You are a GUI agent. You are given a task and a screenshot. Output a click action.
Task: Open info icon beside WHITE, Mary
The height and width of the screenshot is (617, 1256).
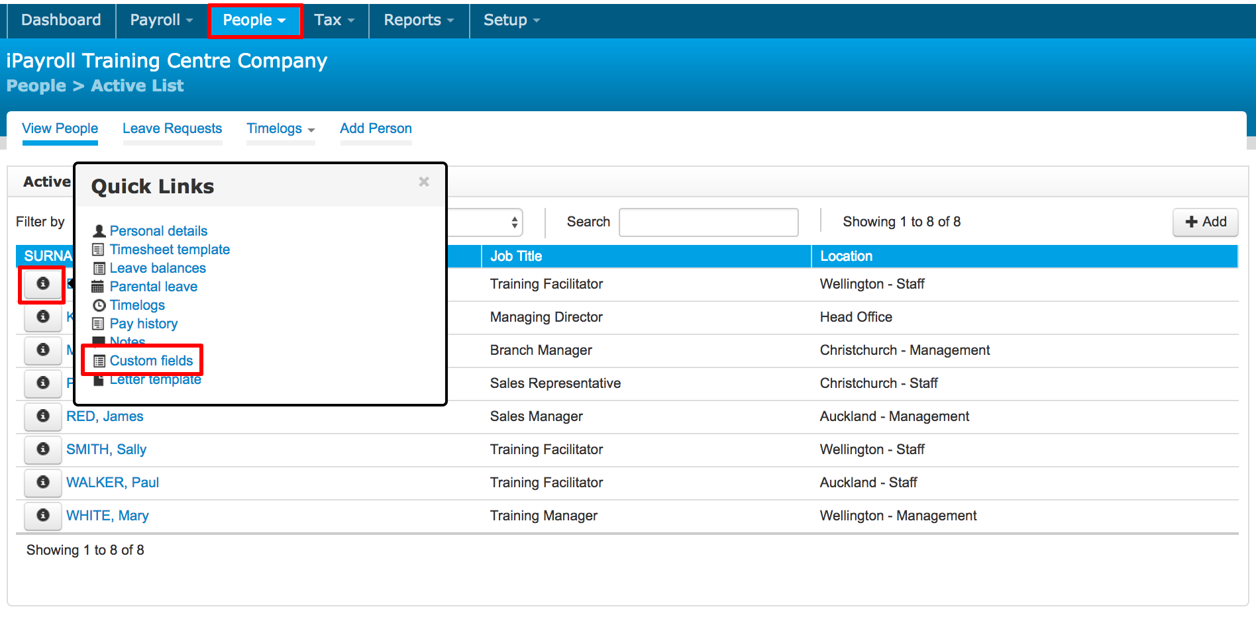pyautogui.click(x=43, y=516)
